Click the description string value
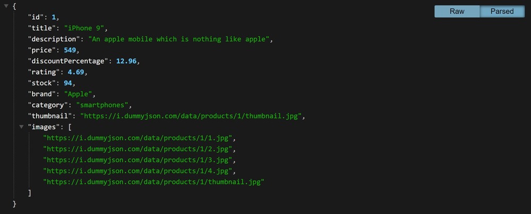 [x=179, y=39]
